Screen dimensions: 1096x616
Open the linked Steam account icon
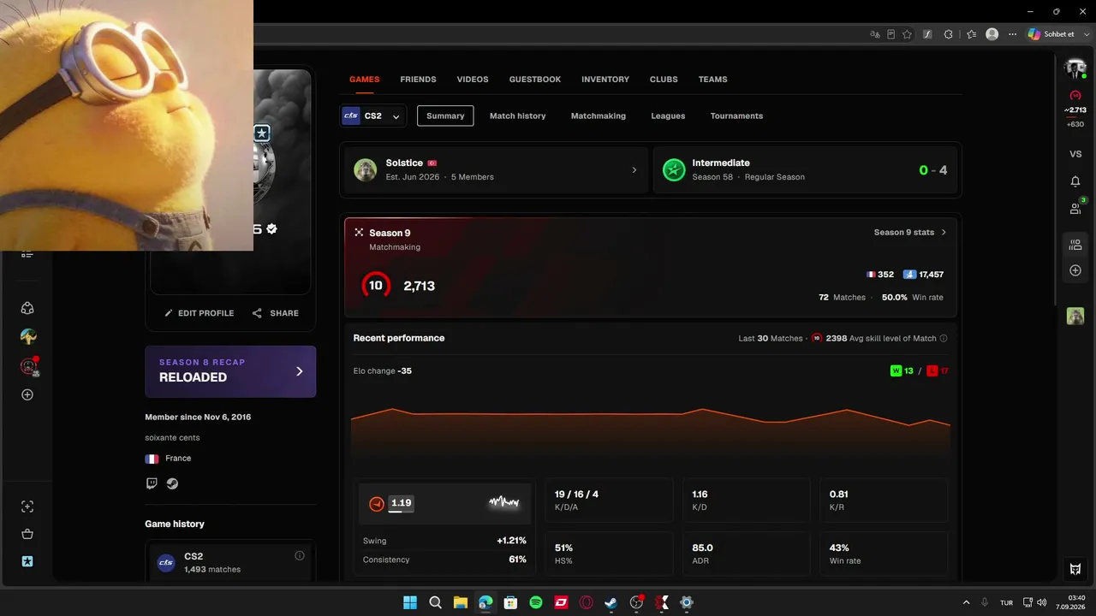click(172, 483)
